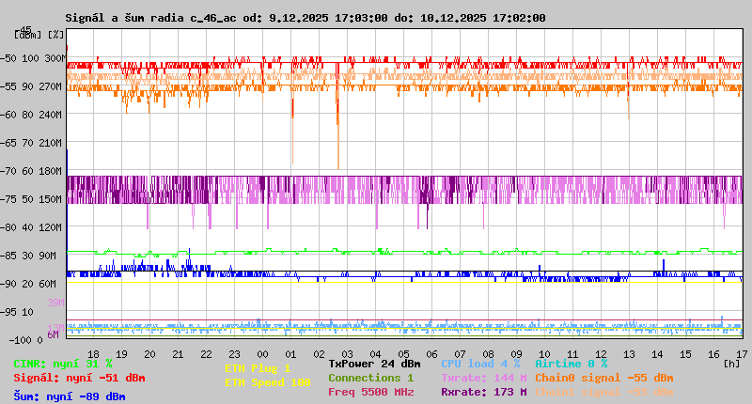The image size is (752, 404).
Task: Select the 'Signál: nyní -51 dBm' legend entry
Action: tap(79, 378)
